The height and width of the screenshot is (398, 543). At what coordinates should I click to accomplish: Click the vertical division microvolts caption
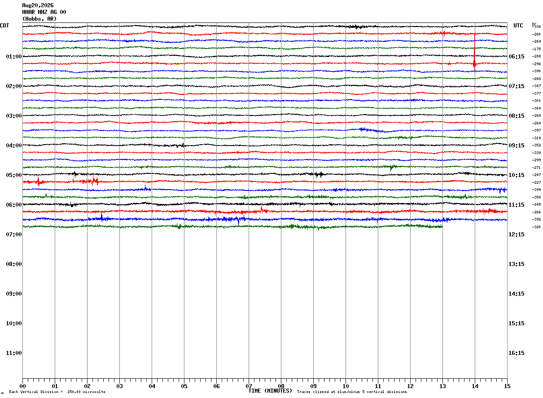click(57, 392)
